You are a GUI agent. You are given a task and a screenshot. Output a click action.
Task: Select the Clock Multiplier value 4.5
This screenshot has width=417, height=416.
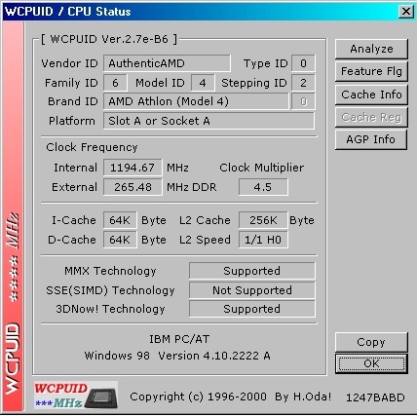pos(263,187)
